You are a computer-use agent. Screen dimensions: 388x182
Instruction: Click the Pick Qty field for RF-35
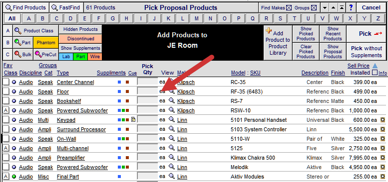147,91
